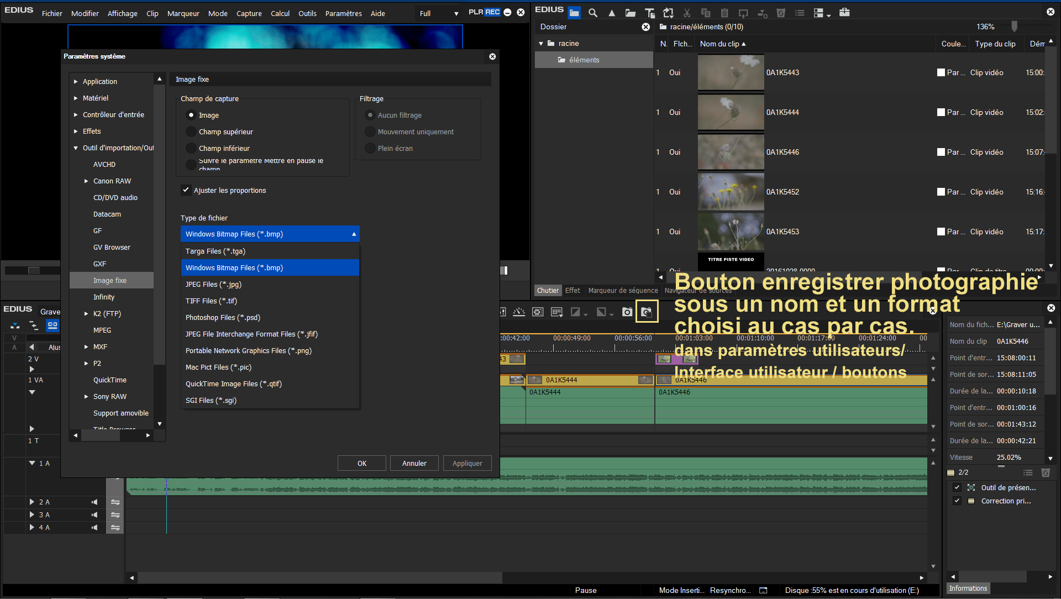Expand Contrôleur d'entrée tree node
Screen dimensions: 1061x599
[x=76, y=114]
